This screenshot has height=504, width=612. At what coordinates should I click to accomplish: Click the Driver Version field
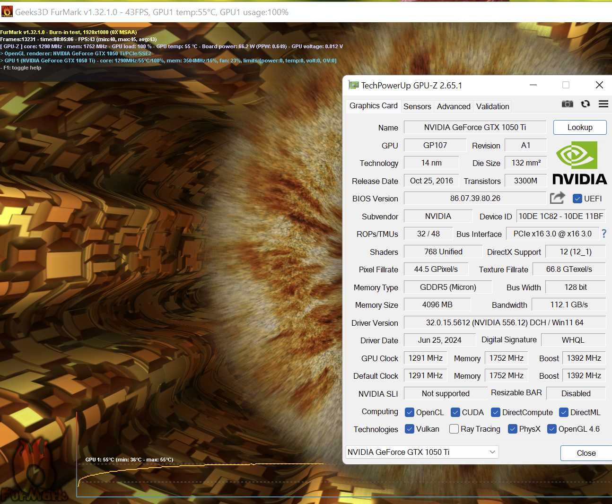[x=505, y=322]
